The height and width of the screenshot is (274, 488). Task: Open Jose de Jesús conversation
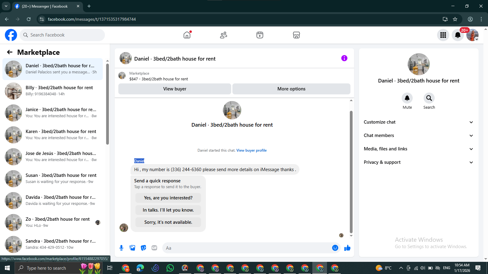(x=52, y=157)
